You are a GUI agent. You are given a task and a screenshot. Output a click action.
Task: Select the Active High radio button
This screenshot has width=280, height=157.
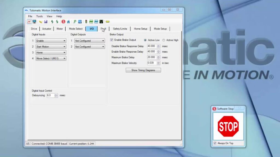tap(164, 40)
